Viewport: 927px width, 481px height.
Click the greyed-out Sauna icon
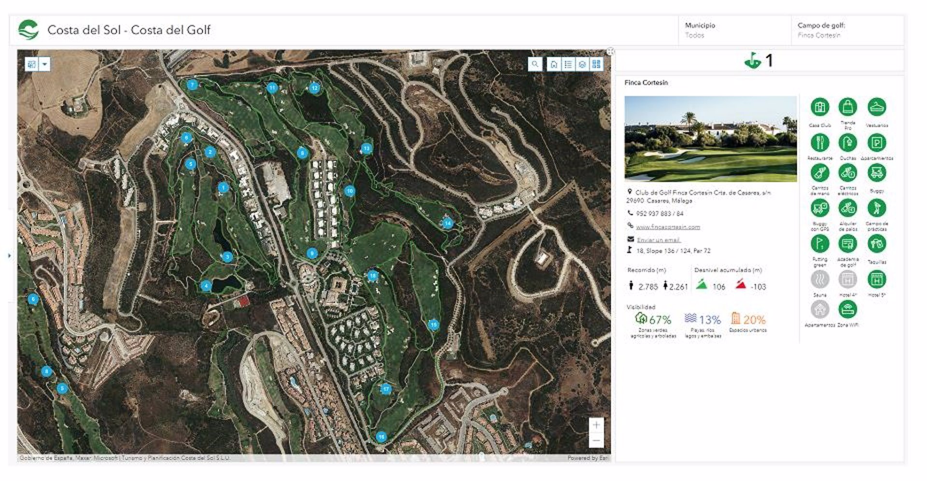[820, 279]
